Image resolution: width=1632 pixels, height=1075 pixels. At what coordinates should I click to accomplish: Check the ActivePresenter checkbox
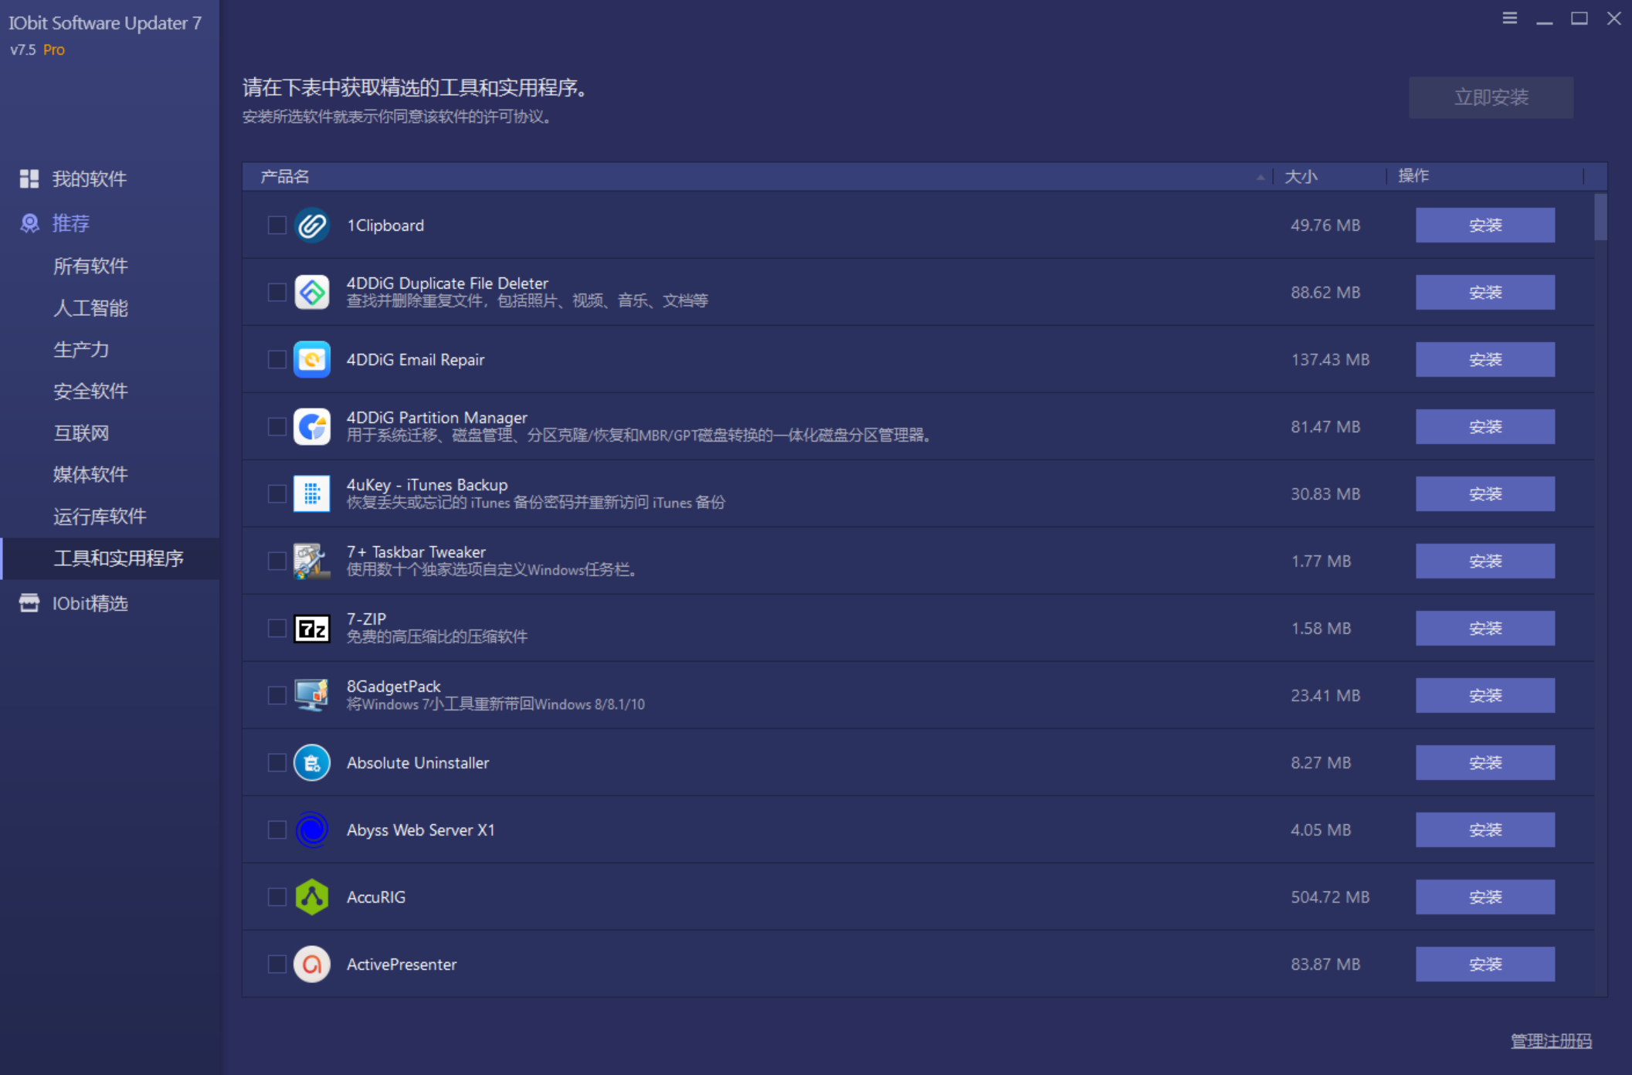[x=277, y=965]
